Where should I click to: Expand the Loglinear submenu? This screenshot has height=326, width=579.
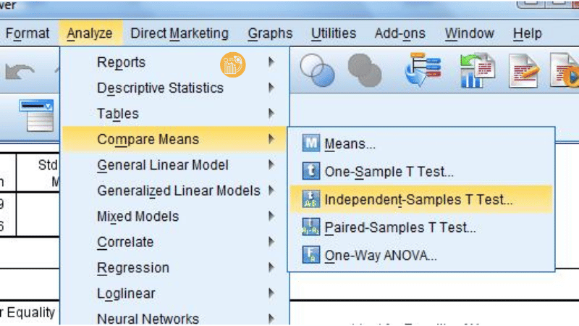tap(174, 293)
